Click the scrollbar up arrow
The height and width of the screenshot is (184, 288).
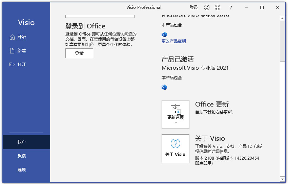click(282, 19)
